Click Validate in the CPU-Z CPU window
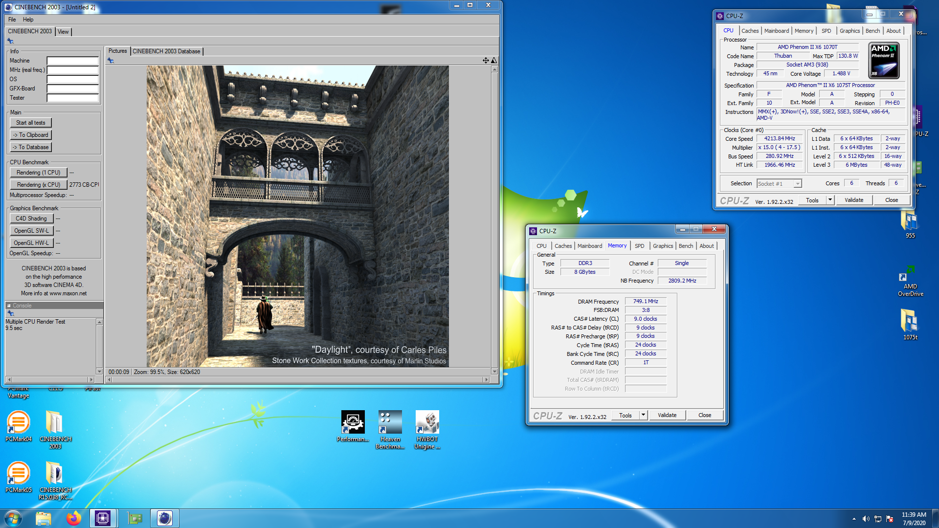939x528 pixels. [854, 200]
